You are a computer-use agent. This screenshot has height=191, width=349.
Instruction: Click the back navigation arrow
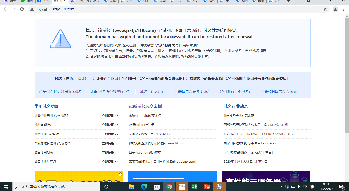6,9
